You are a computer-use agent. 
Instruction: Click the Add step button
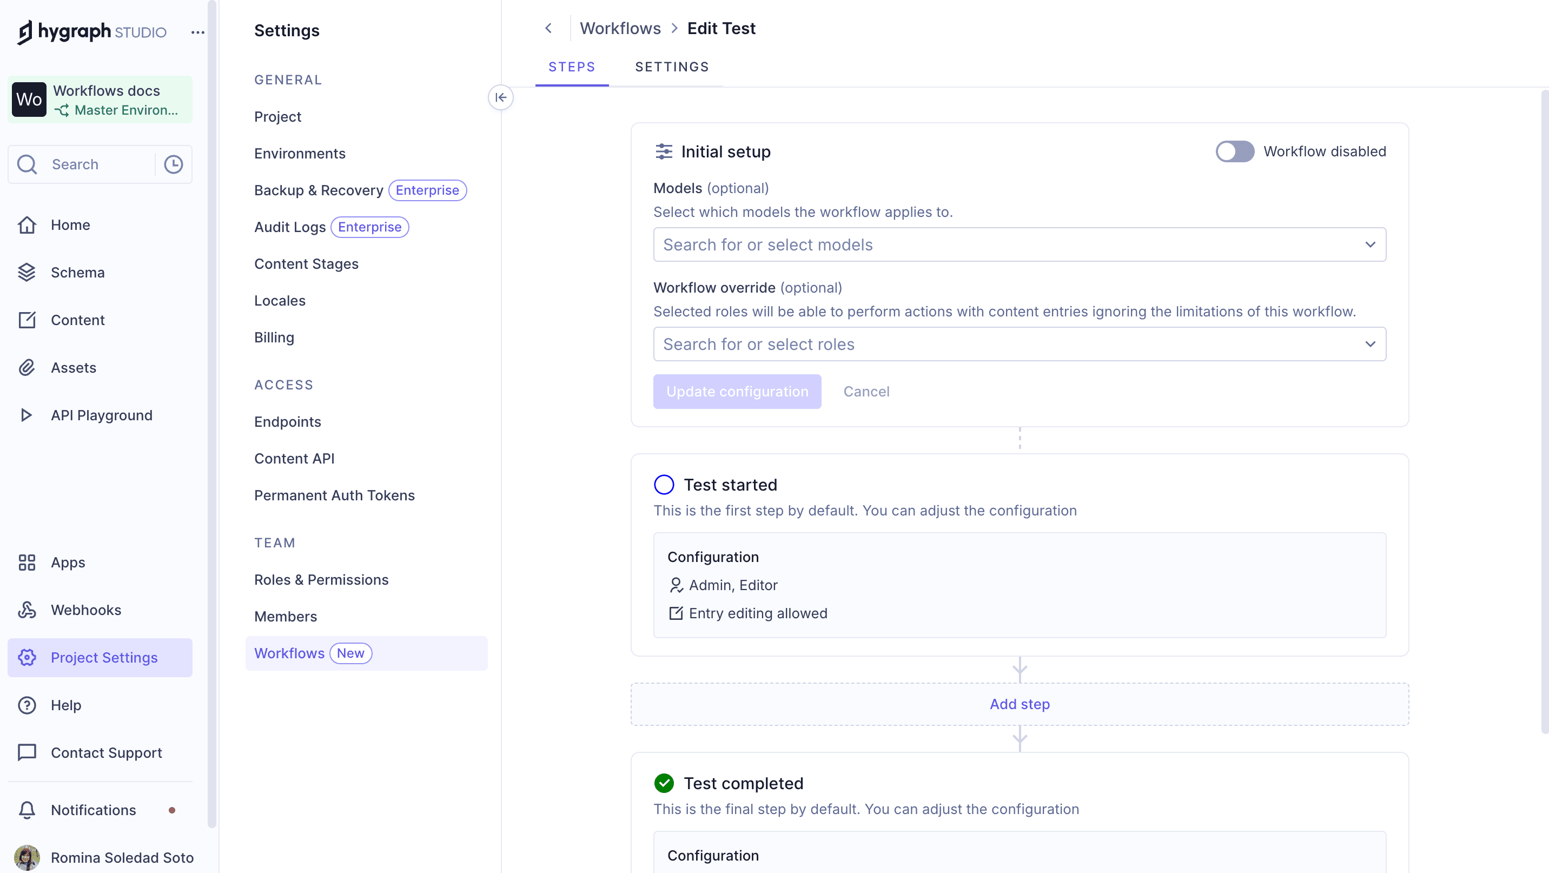1020,704
